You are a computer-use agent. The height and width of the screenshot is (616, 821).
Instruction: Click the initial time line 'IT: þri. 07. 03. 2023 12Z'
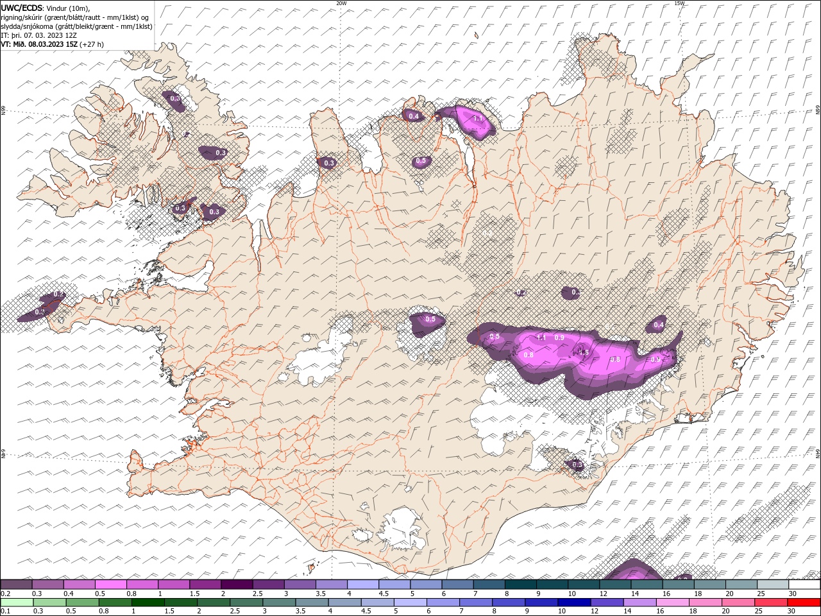pos(38,35)
